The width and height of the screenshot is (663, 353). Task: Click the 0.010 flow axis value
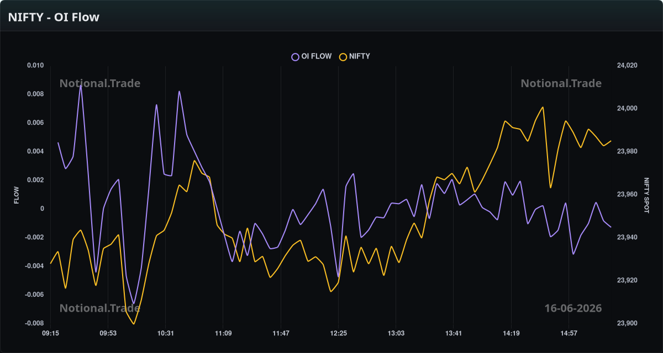point(35,66)
